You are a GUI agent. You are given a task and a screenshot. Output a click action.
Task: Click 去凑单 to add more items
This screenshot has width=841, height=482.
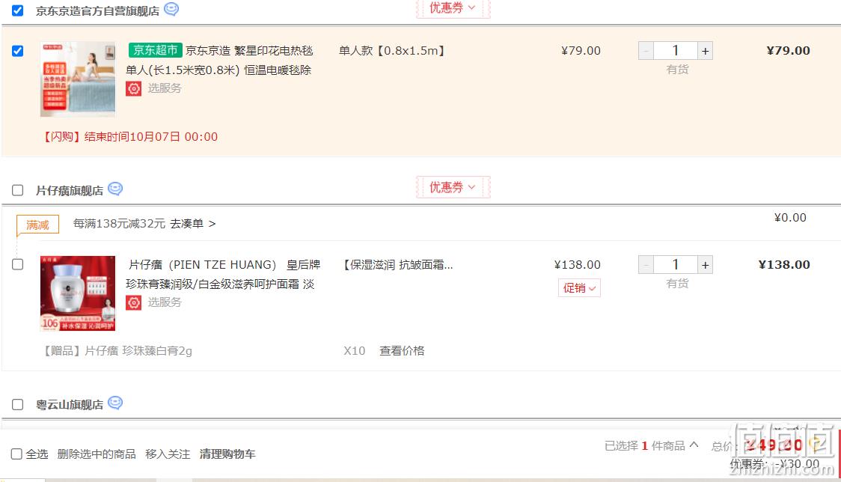point(193,224)
